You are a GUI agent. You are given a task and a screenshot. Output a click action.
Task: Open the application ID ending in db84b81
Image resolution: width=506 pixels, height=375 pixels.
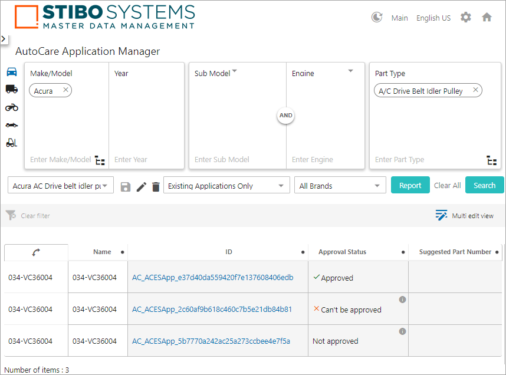coord(212,309)
